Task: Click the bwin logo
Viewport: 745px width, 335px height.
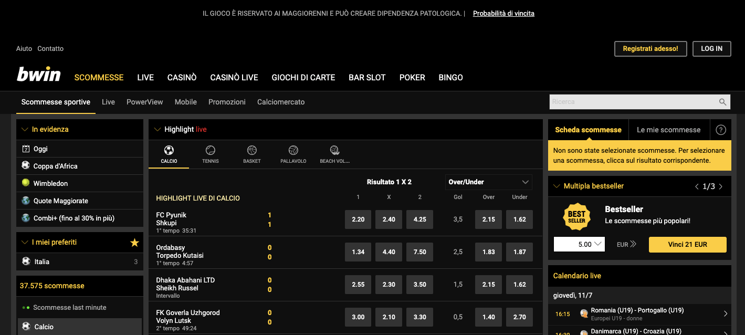Action: pos(38,75)
